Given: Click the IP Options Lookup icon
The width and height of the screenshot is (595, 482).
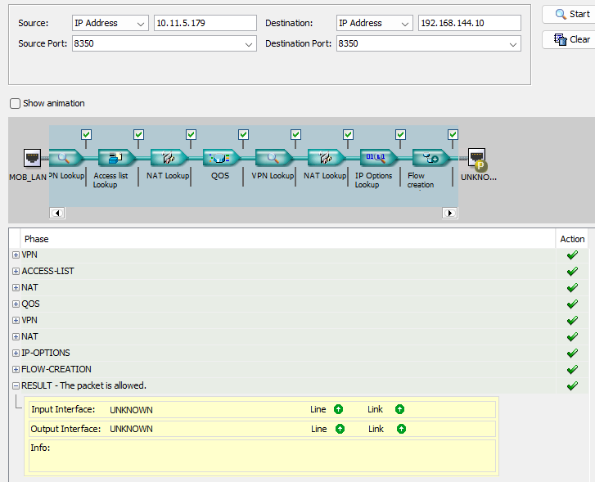Looking at the screenshot, I should pos(378,157).
